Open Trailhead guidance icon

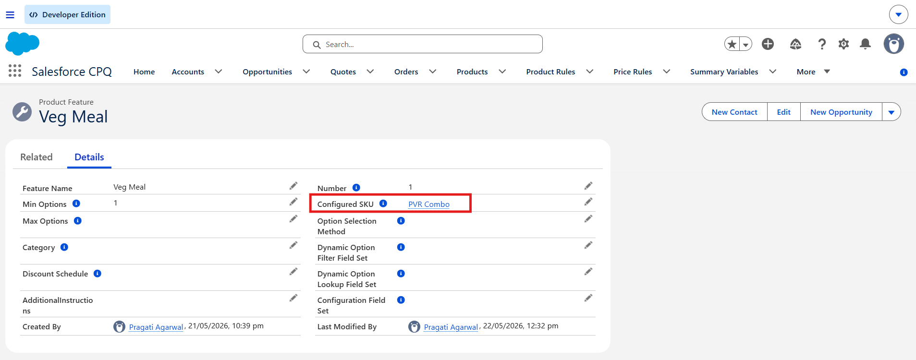tap(795, 44)
